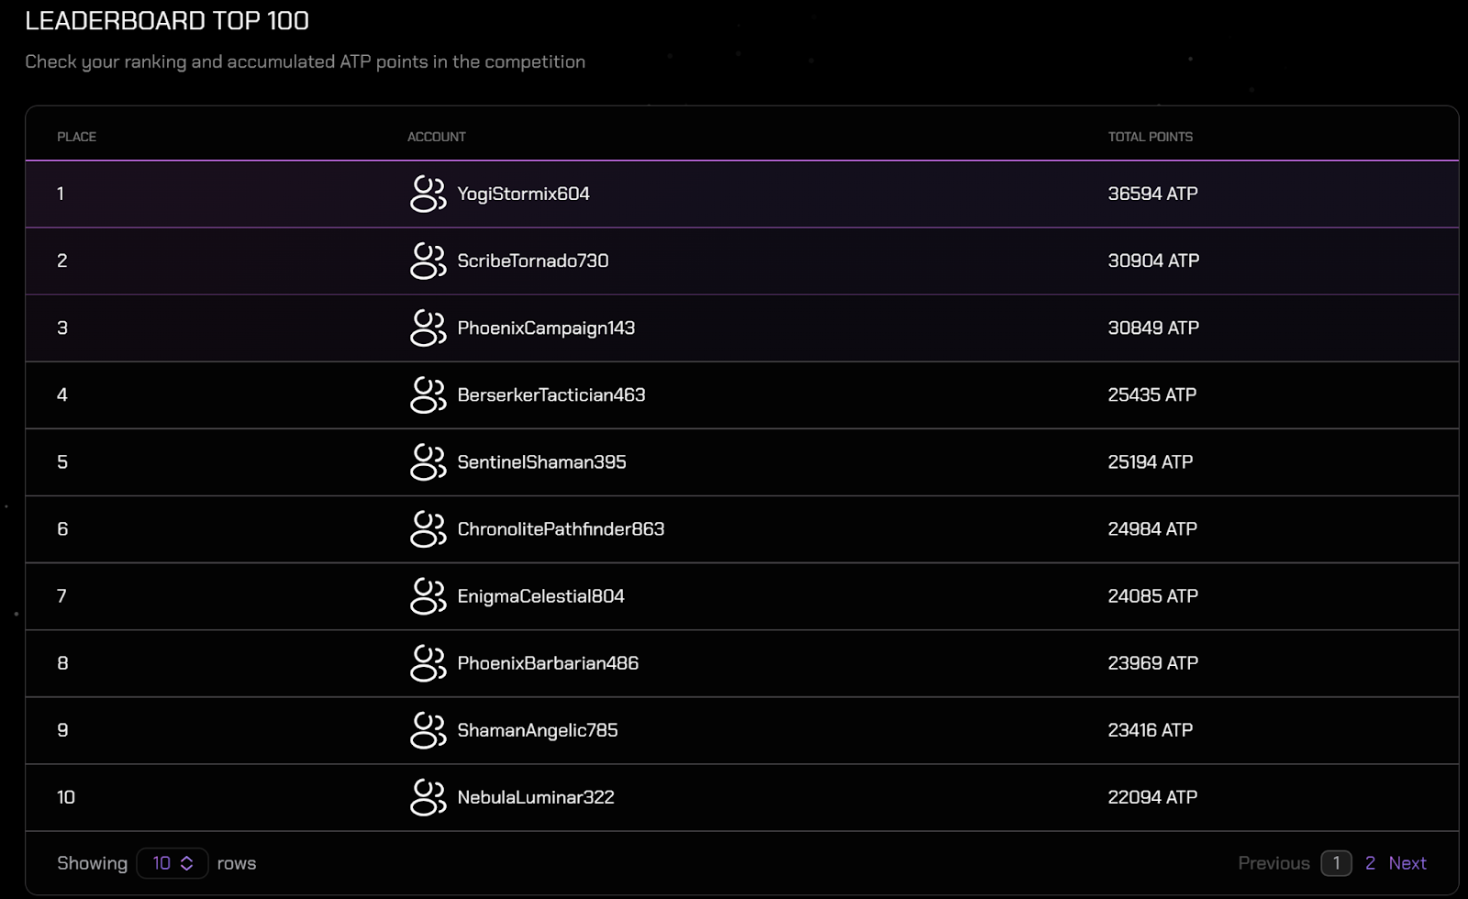Click the avatar icon beside BerserkerTactician463
Screen dimensions: 1468x899
pos(428,394)
